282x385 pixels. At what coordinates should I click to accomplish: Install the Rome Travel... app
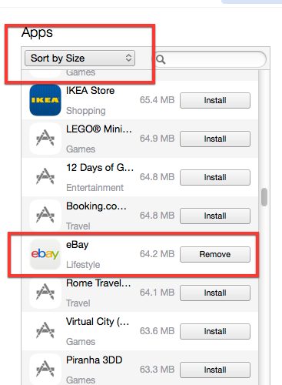[215, 293]
